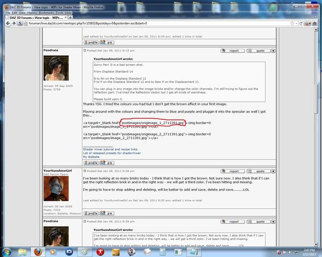Show hidden system tray icons
This screenshot has height=257, width=322.
pyautogui.click(x=273, y=252)
